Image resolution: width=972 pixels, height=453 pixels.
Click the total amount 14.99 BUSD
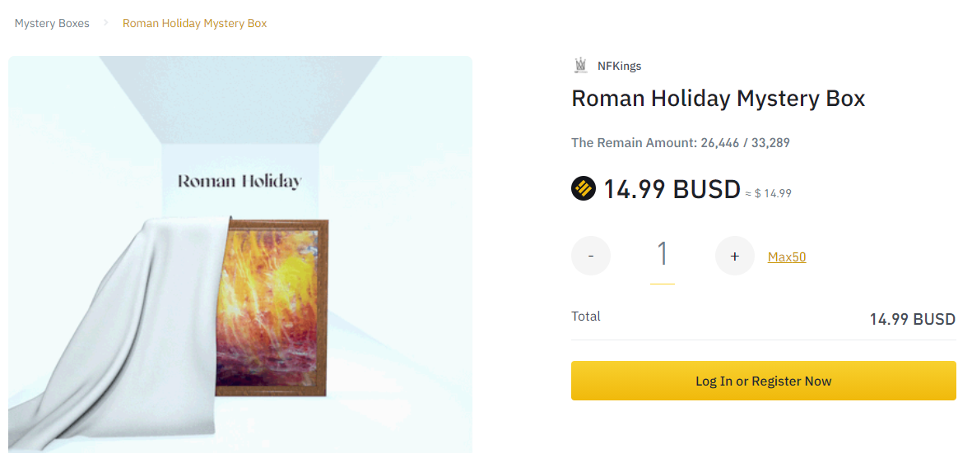coord(913,319)
